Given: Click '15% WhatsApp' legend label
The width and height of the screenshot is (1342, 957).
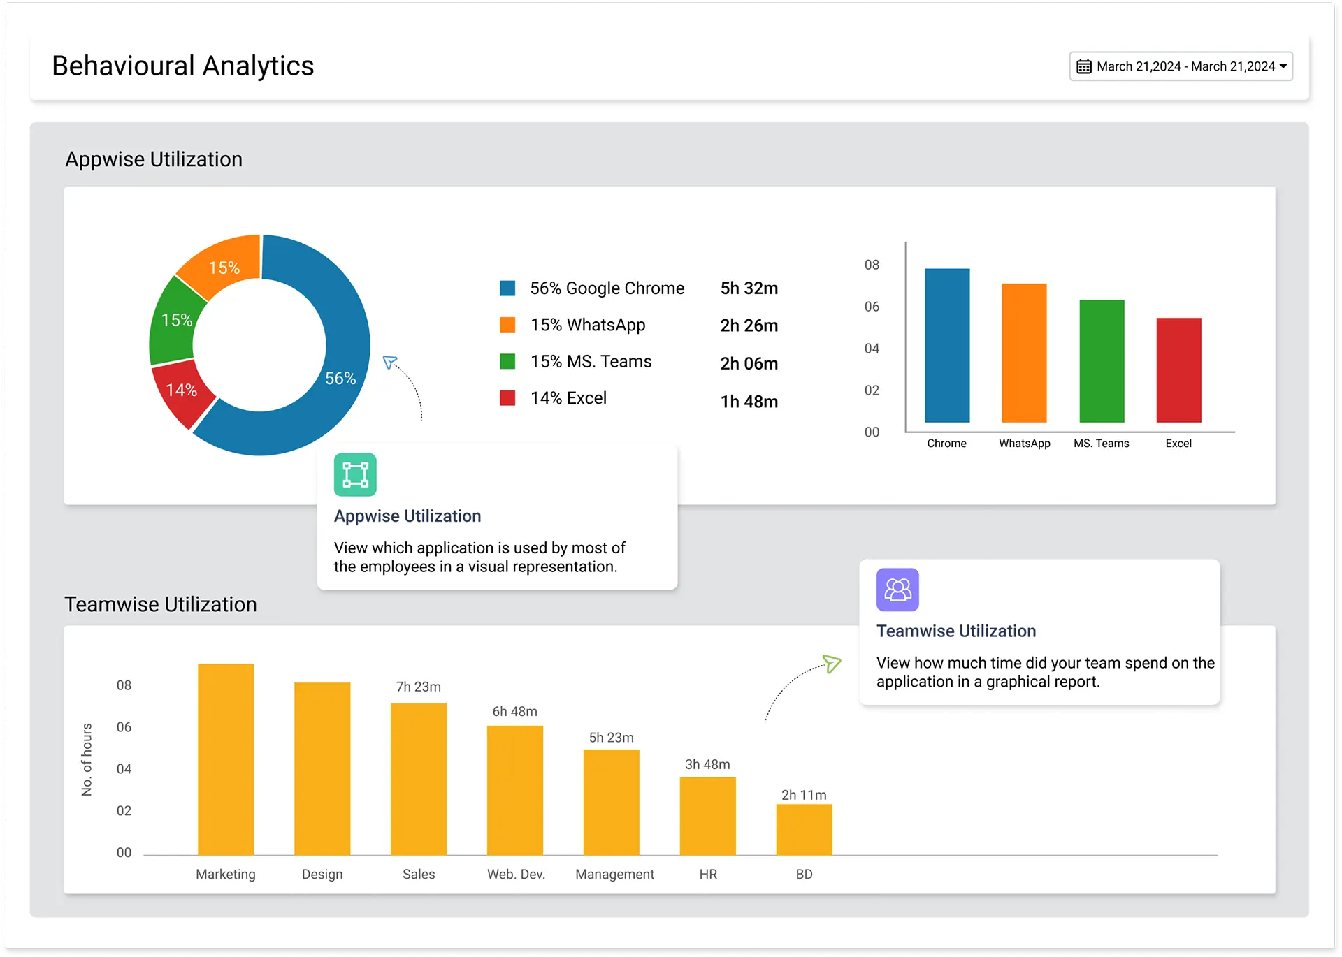Looking at the screenshot, I should click(588, 325).
